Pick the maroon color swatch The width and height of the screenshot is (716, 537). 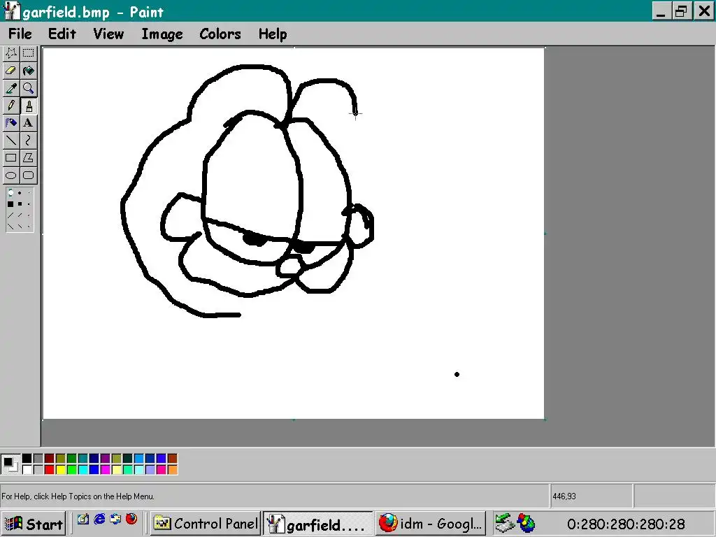[x=50, y=459]
